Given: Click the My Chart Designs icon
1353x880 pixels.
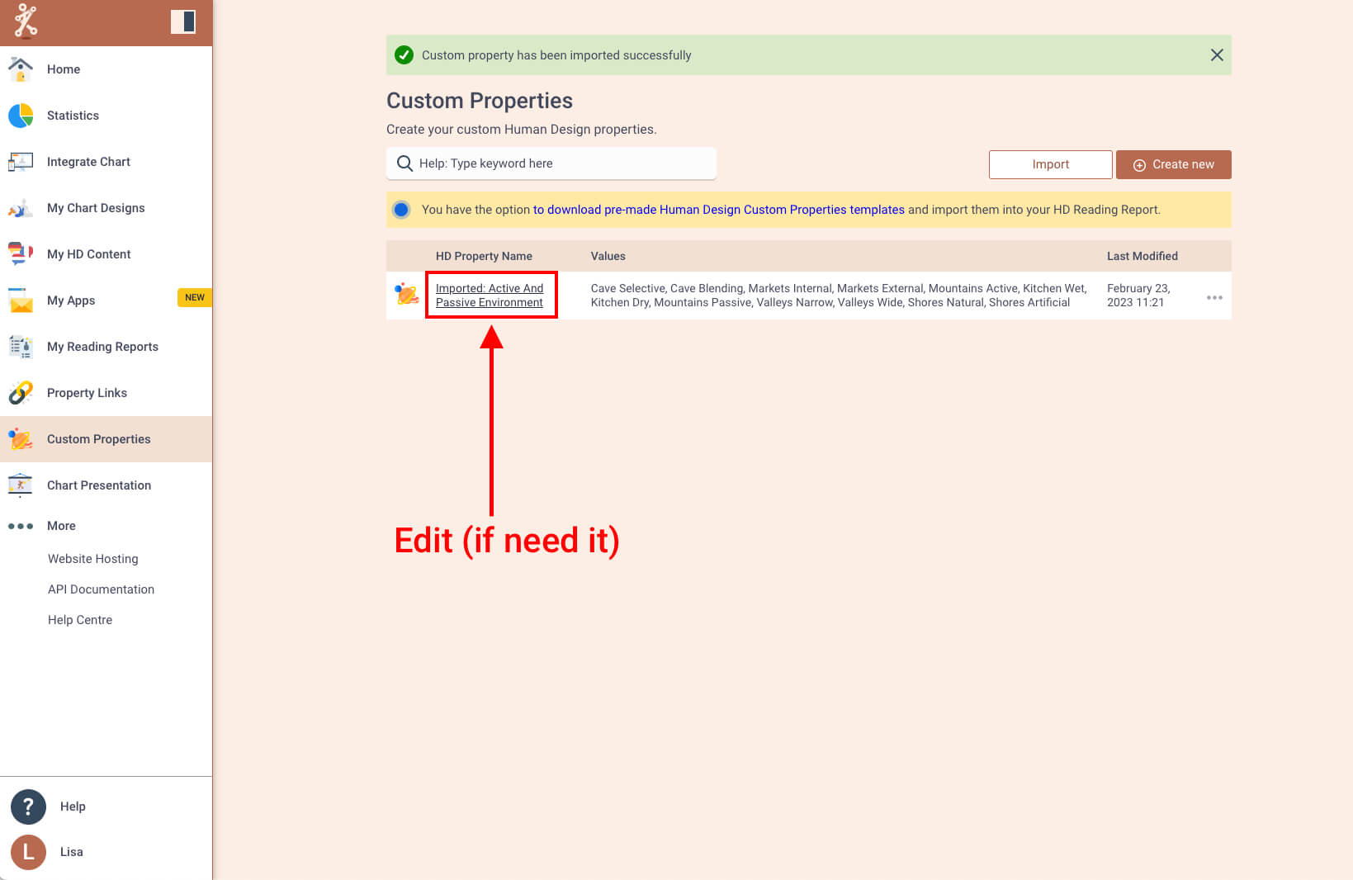Looking at the screenshot, I should (x=21, y=208).
